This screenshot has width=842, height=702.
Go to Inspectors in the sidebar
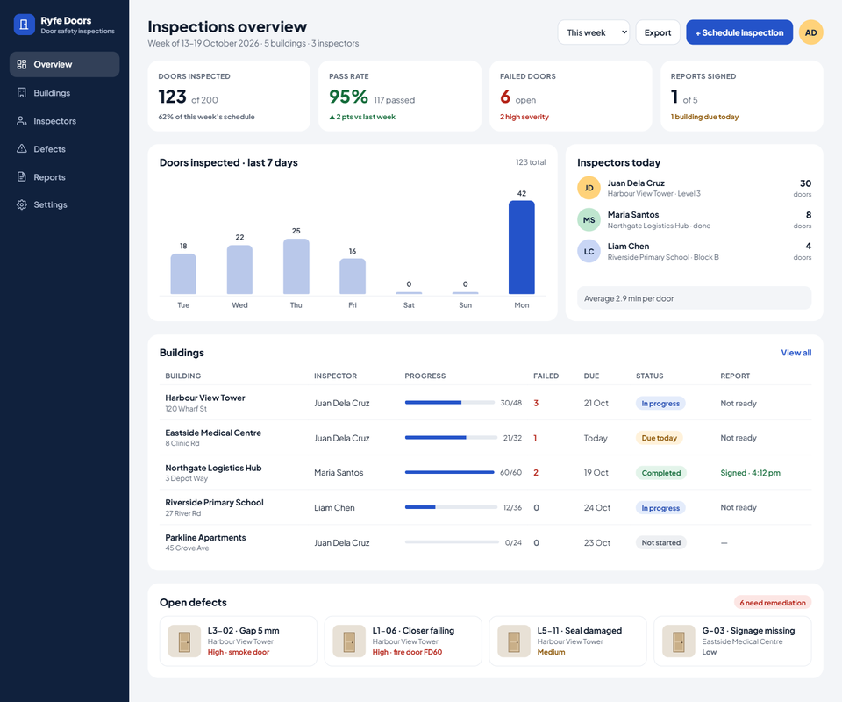(x=64, y=121)
